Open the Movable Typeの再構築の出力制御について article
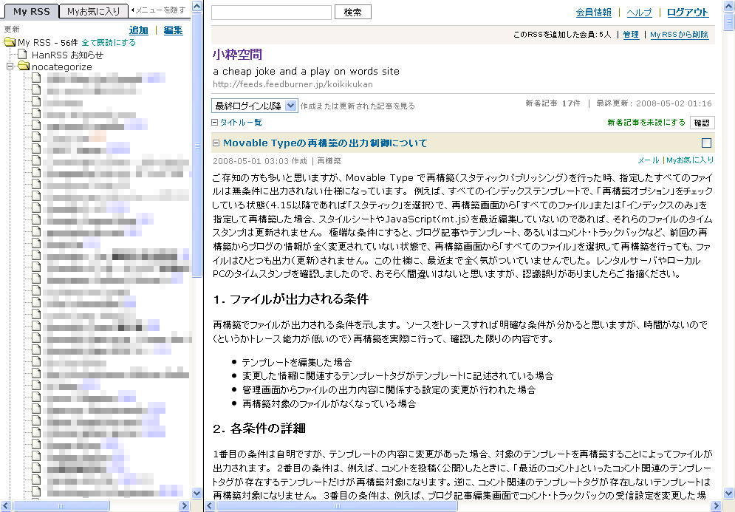 click(325, 143)
